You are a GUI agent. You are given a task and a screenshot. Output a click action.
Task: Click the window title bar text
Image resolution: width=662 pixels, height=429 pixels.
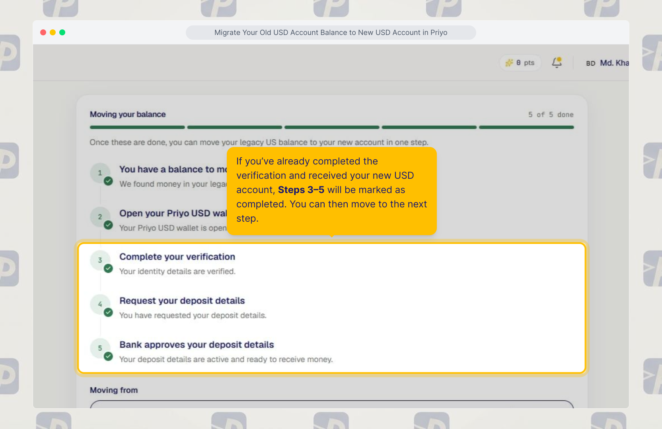pyautogui.click(x=331, y=33)
